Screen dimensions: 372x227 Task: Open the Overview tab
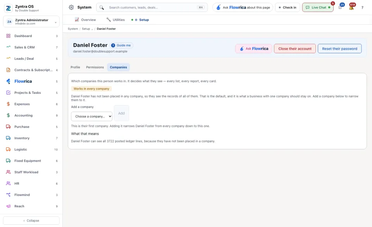tap(85, 20)
